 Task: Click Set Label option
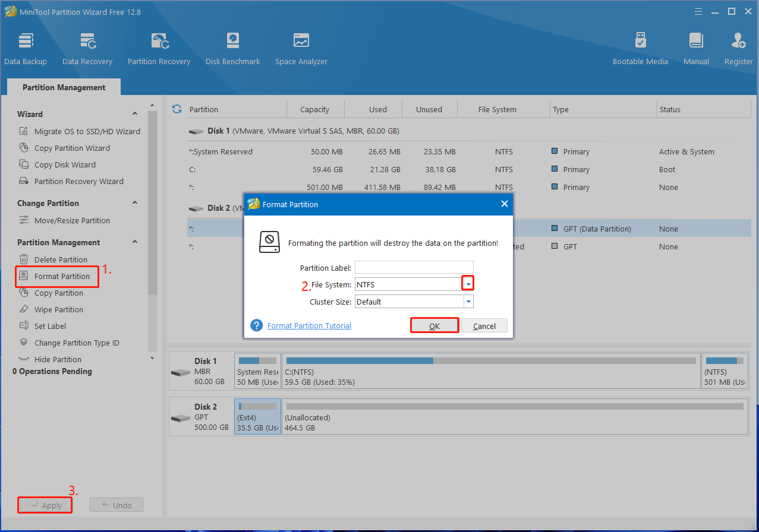[50, 326]
